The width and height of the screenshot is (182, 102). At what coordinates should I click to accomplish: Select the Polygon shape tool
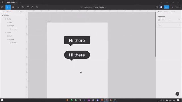click(x=18, y=7)
